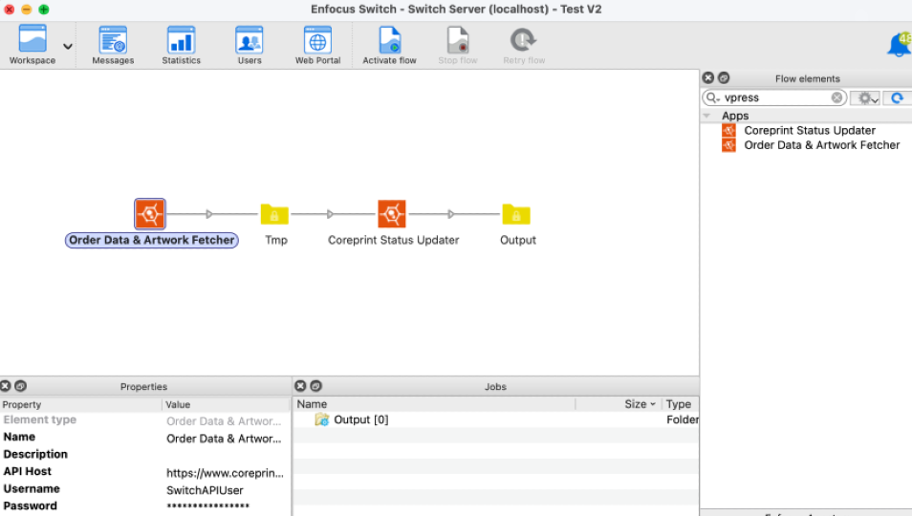
Task: Click Activate flow button
Action: click(x=389, y=45)
